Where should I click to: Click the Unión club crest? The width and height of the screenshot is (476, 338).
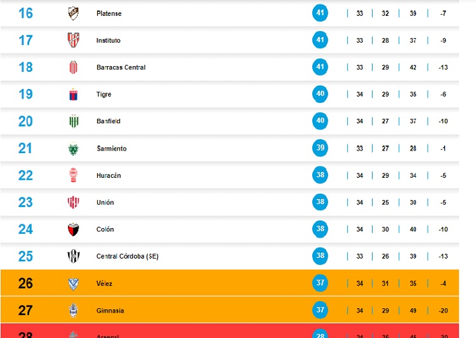click(x=73, y=203)
